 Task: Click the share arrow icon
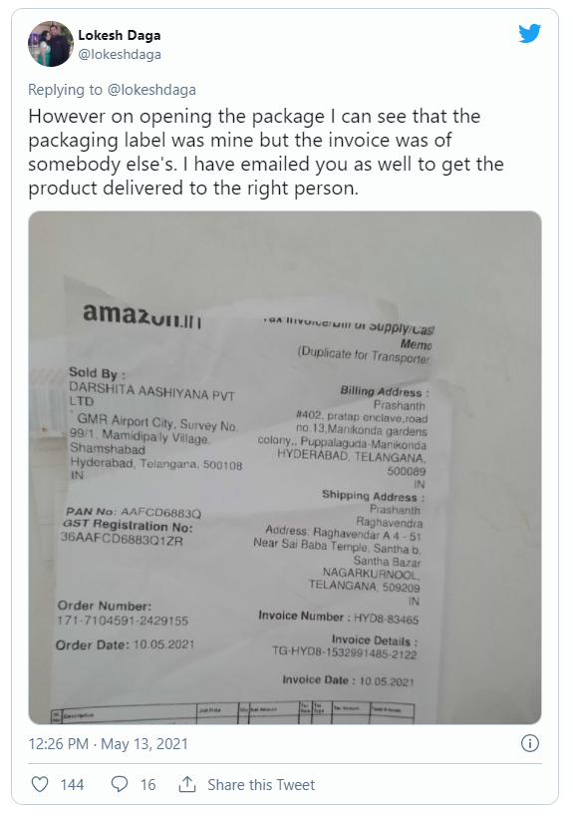pos(187,783)
